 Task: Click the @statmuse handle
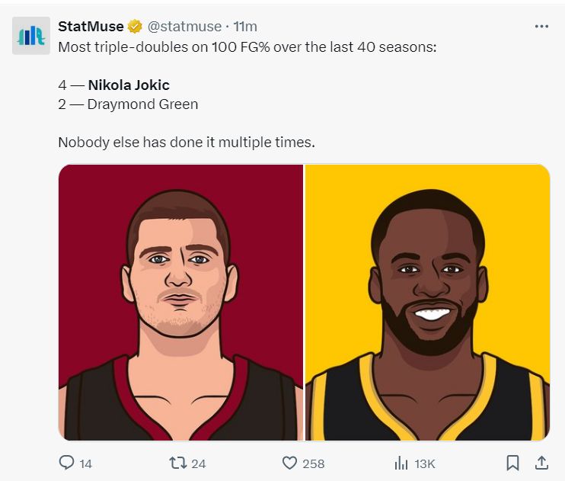pyautogui.click(x=184, y=27)
